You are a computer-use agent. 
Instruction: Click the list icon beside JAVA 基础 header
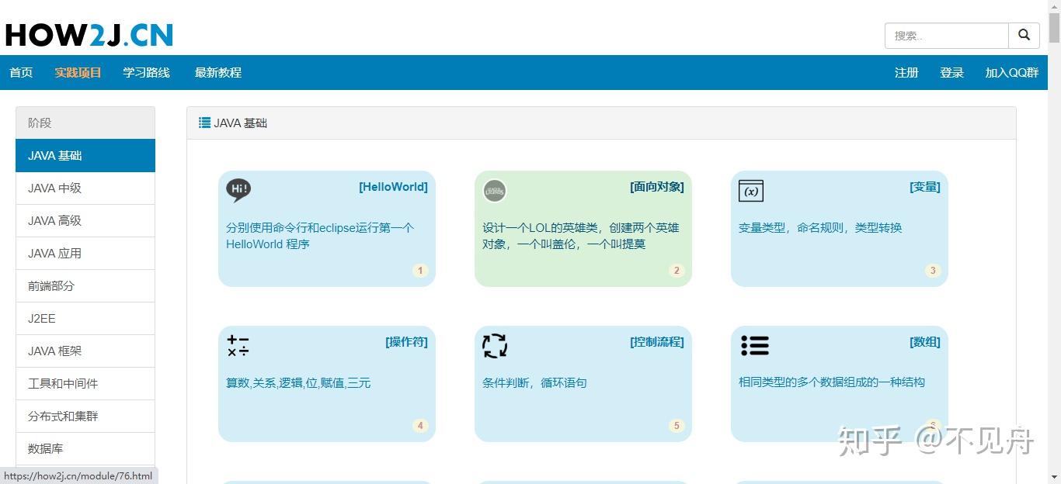pos(205,123)
